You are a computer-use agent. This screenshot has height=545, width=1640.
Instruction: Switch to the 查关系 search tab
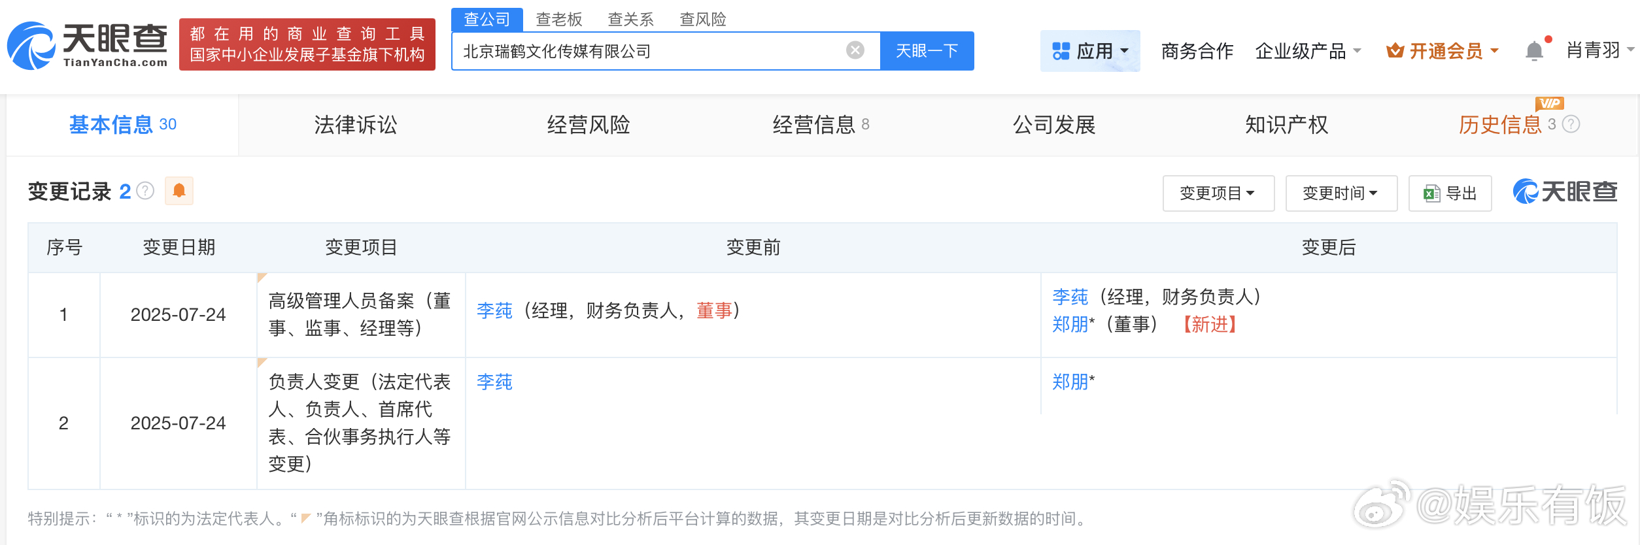pos(631,20)
